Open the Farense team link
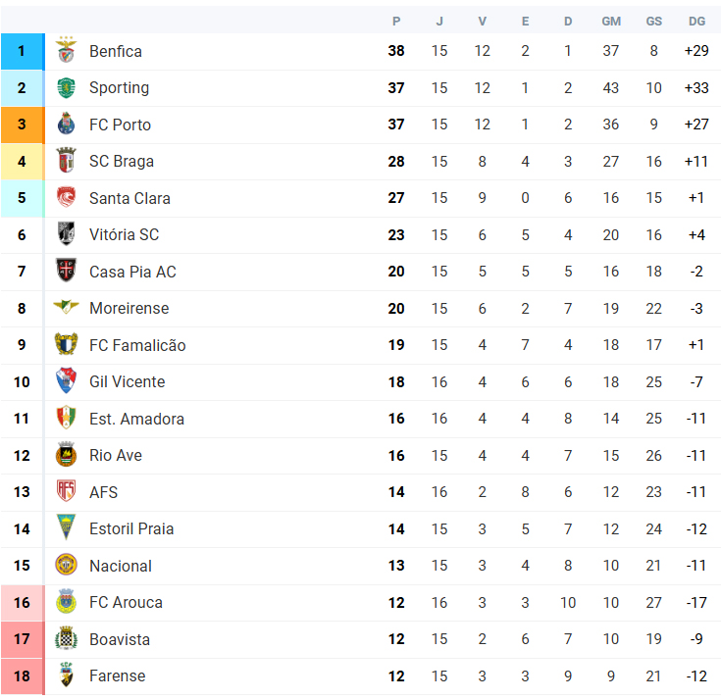The image size is (721, 700). [x=118, y=676]
